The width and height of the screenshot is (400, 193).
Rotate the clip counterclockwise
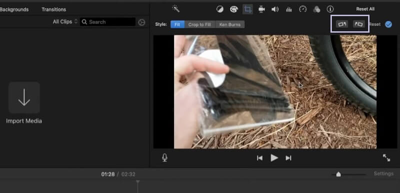coord(342,24)
